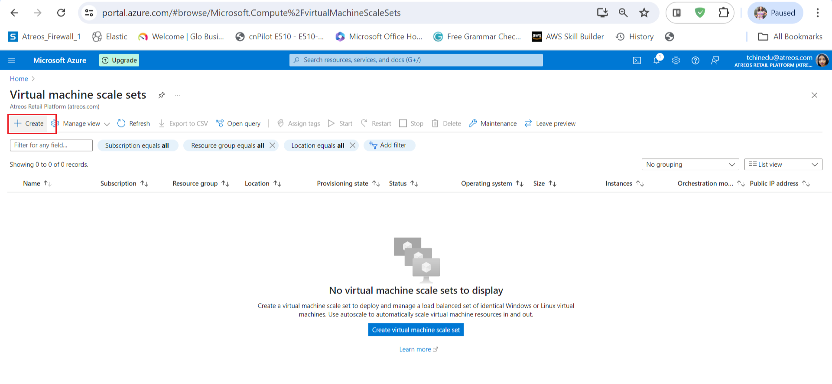Sort by the Size column
Image resolution: width=832 pixels, height=384 pixels.
click(x=545, y=184)
